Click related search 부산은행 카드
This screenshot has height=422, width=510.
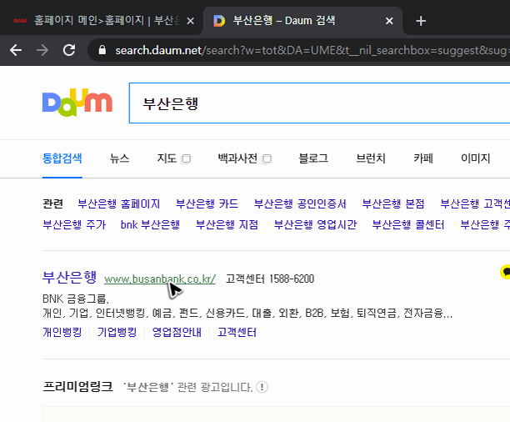[207, 203]
